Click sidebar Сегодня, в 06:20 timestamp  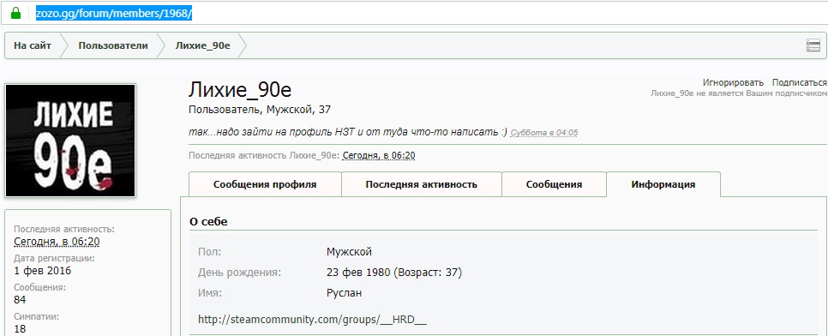57,242
